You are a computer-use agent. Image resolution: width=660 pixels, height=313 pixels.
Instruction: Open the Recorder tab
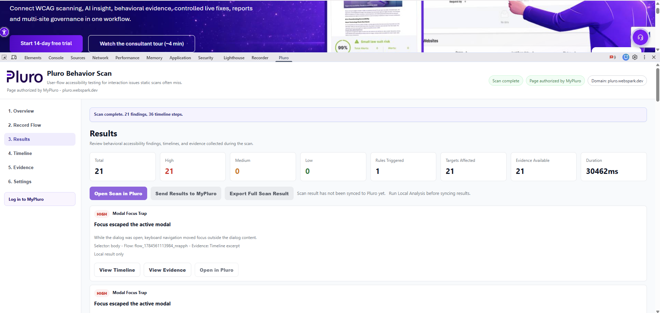[x=260, y=58]
